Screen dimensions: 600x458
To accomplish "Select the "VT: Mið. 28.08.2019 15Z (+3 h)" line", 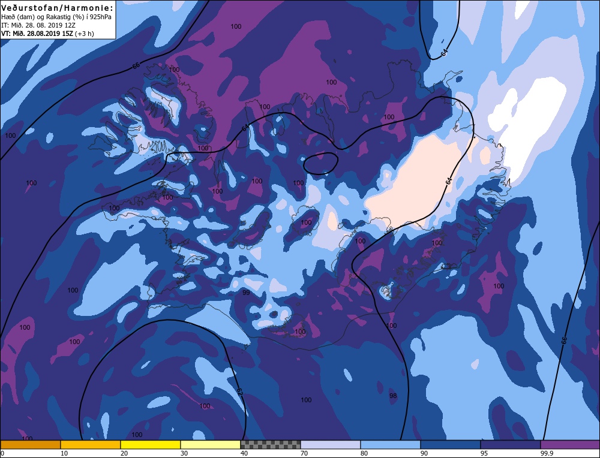I will (47, 33).
